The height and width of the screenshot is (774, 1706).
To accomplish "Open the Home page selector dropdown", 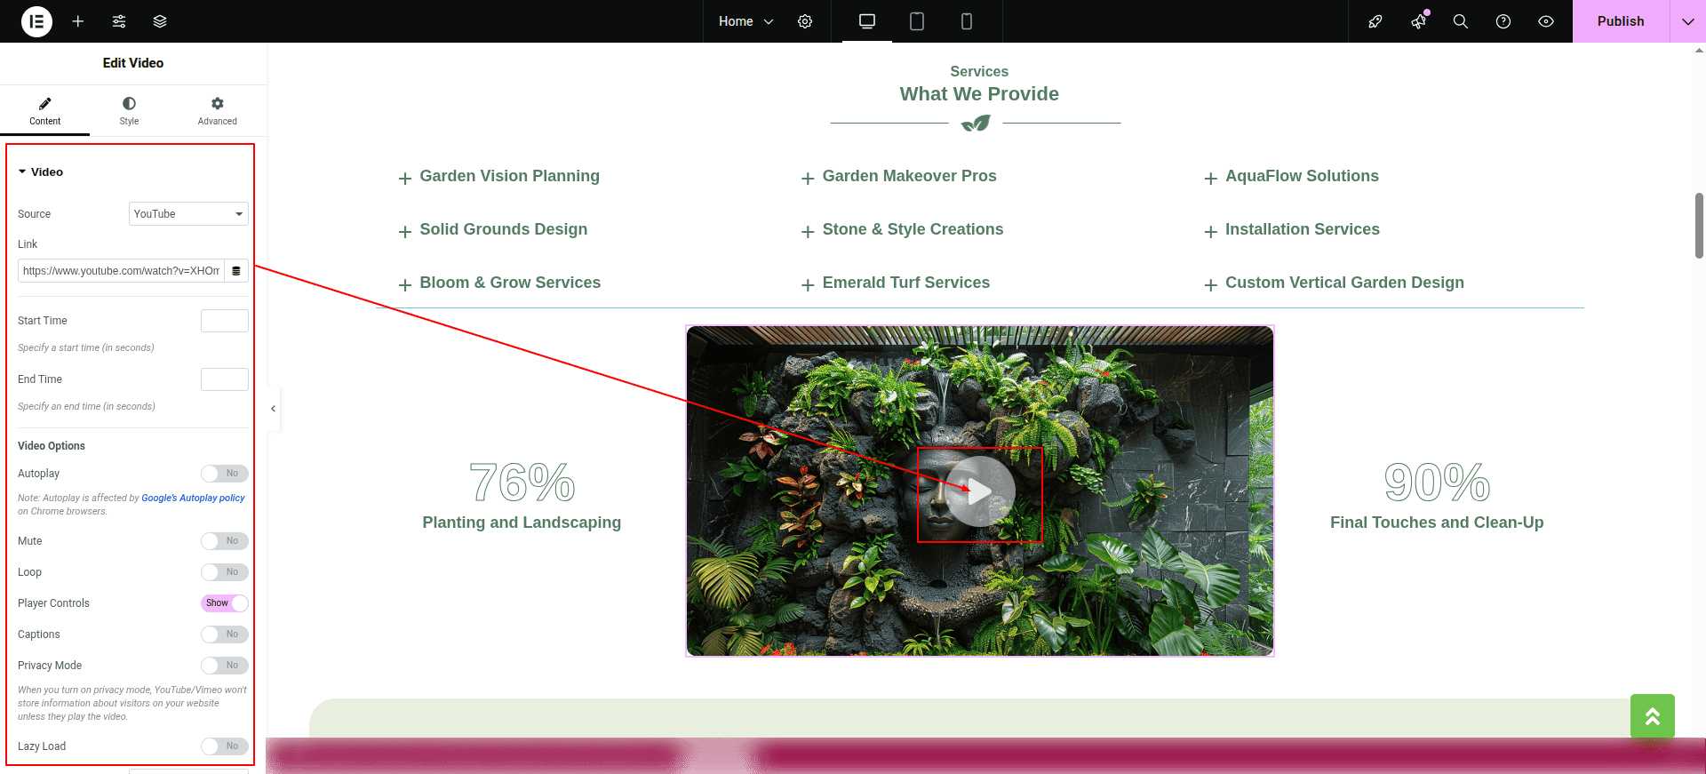I will coord(745,21).
